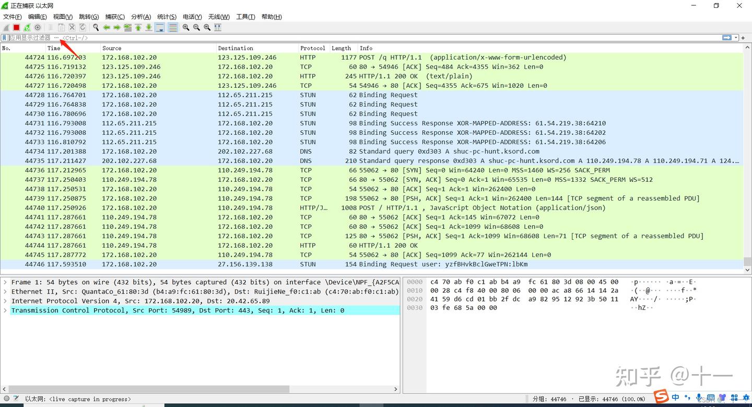The image size is (752, 407).
Task: Toggle packet list colorization
Action: [173, 27]
